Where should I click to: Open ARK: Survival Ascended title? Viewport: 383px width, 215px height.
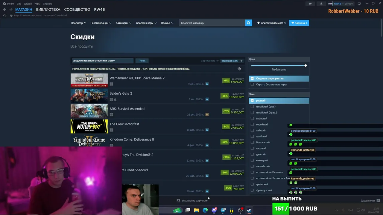click(x=127, y=109)
